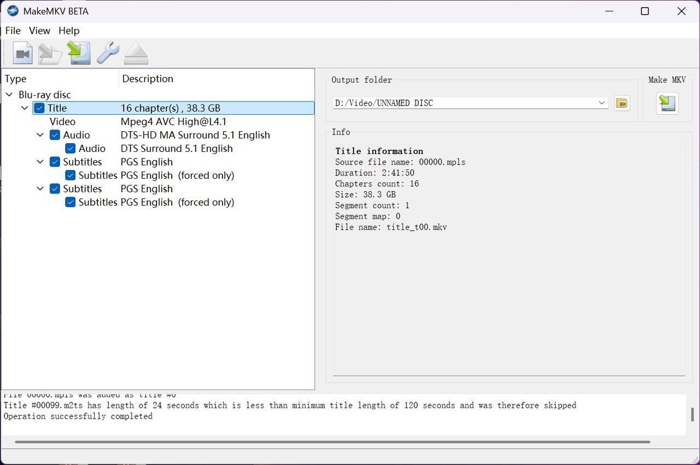Image resolution: width=700 pixels, height=465 pixels.
Task: Uncheck the DTS Surround 5.1 Audio checkbox
Action: click(x=70, y=149)
